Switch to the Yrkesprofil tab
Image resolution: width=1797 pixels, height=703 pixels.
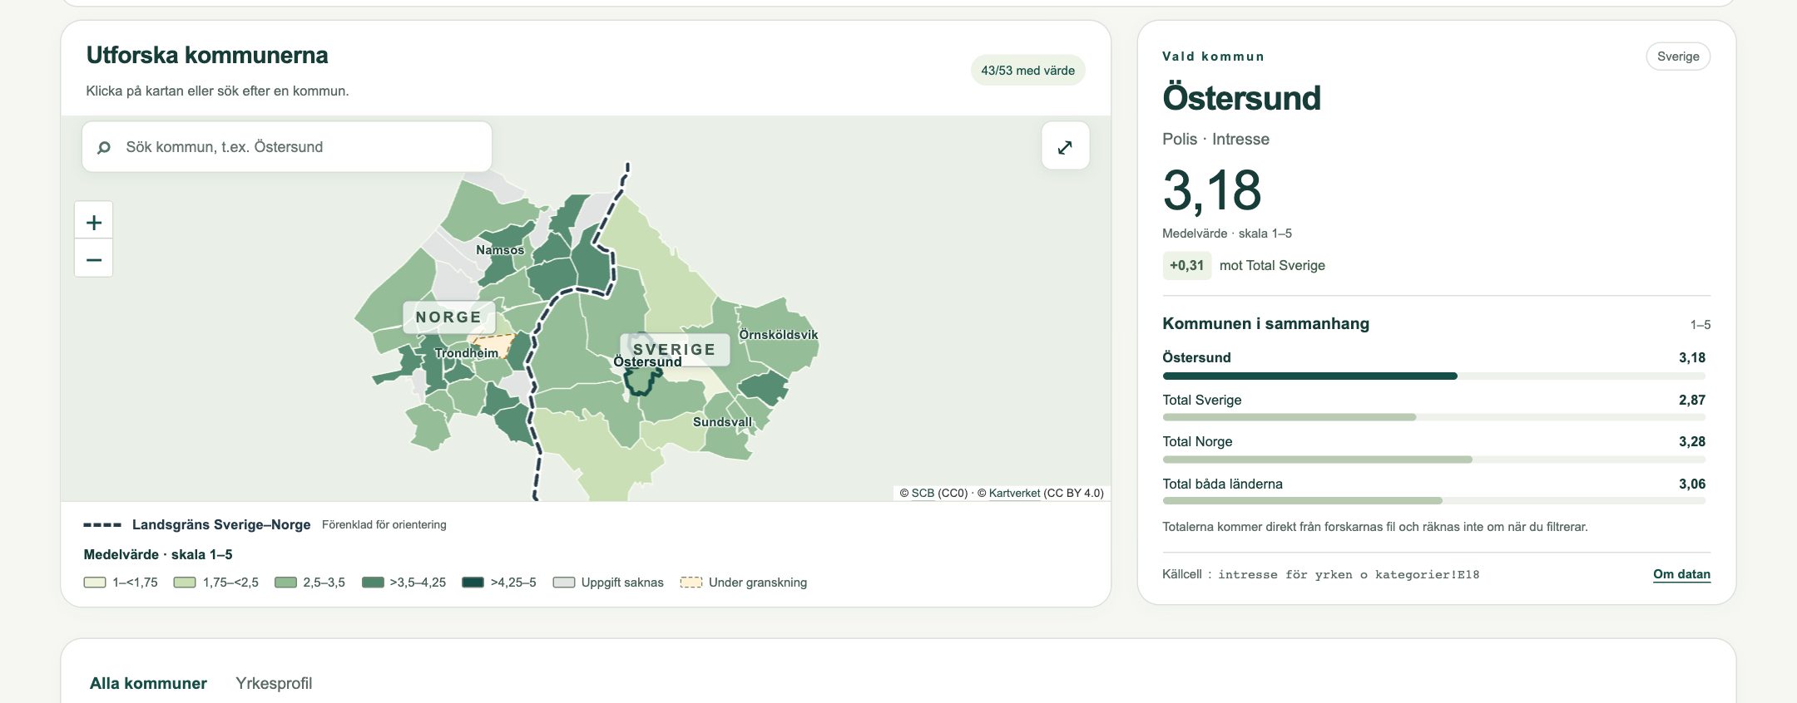click(274, 683)
